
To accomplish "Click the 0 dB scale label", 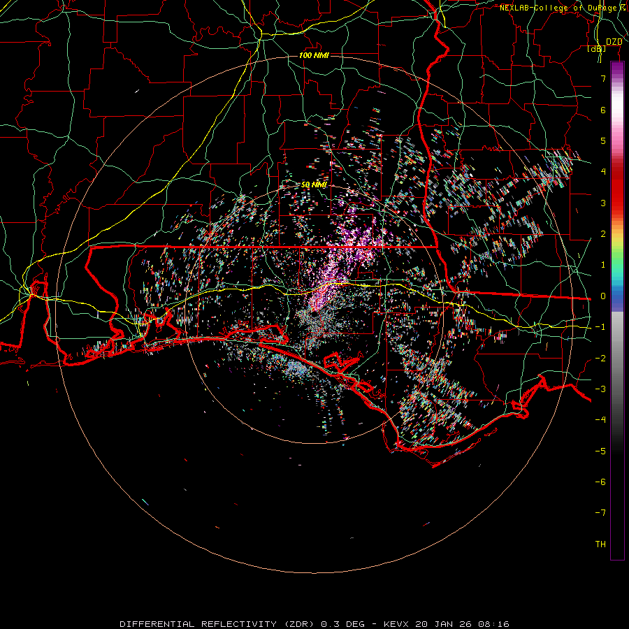I will coord(603,296).
